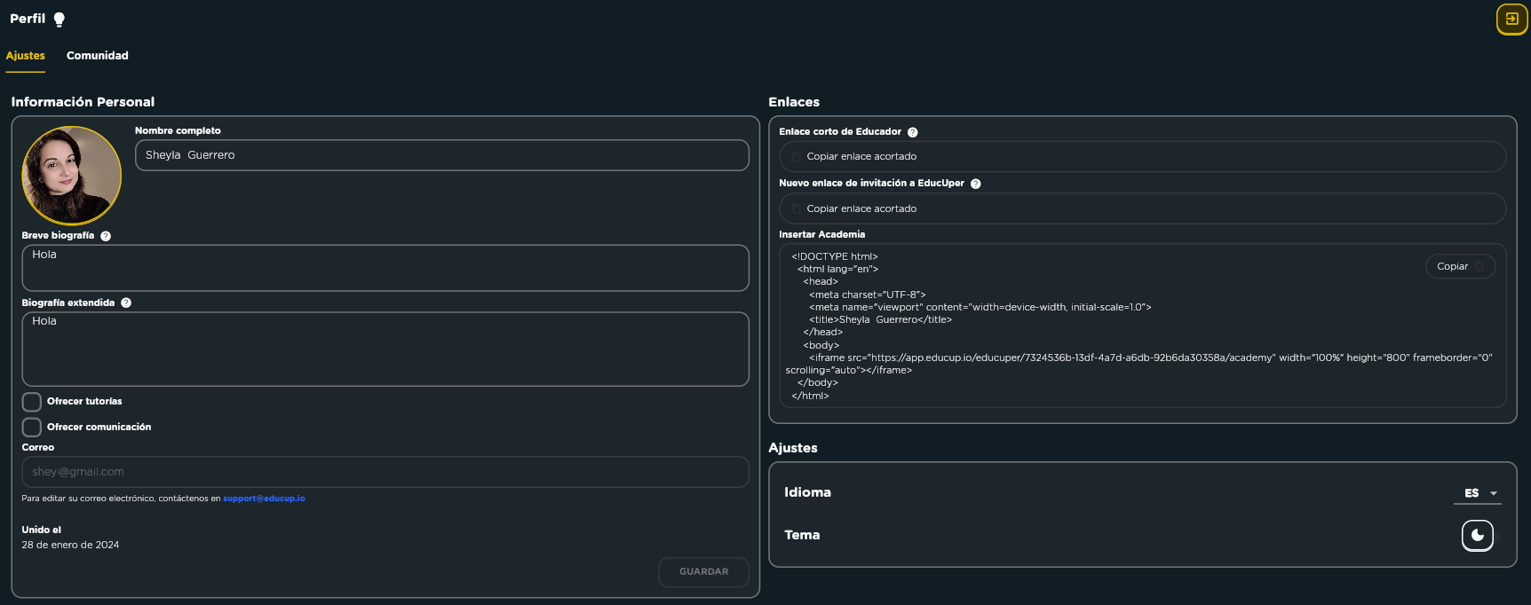Switch to the Comunidad tab
This screenshot has width=1531, height=605.
98,56
